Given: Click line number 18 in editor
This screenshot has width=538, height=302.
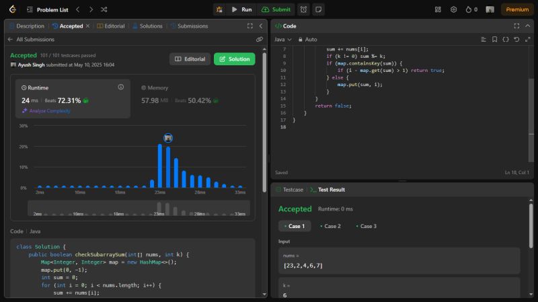Looking at the screenshot, I should (283, 127).
